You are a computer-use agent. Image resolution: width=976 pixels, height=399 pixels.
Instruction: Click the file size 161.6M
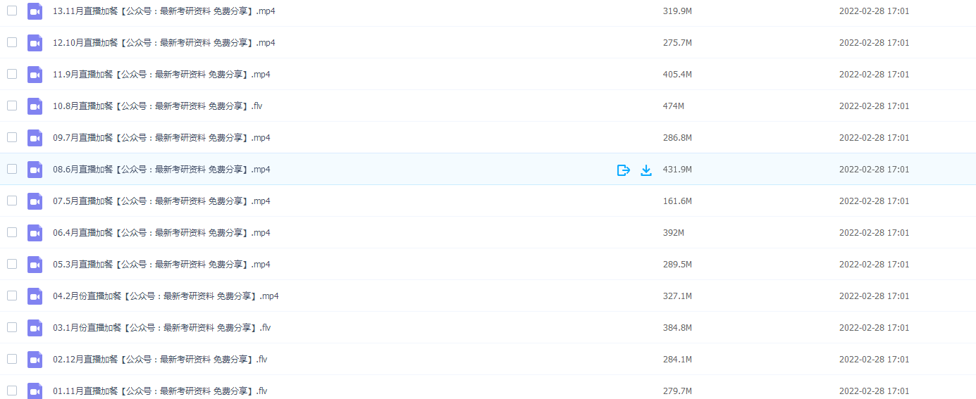677,201
